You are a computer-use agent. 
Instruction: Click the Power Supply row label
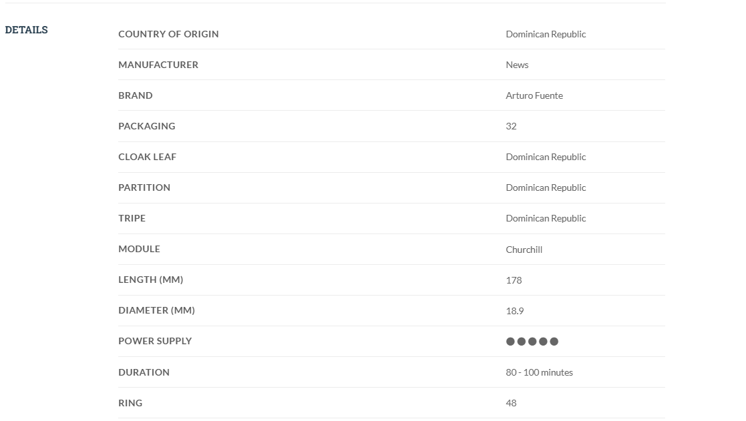[x=155, y=341]
